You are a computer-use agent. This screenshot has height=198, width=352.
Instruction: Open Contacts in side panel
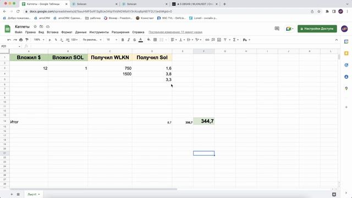point(346,76)
